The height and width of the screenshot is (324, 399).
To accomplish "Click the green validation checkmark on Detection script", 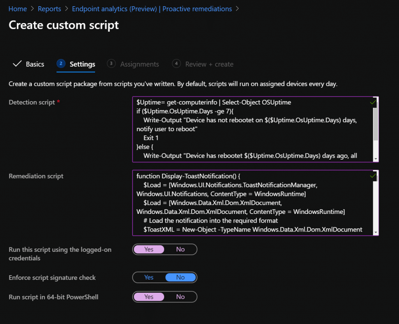I will tap(373, 102).
